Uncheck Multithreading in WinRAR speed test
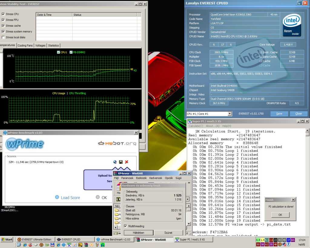 (125, 226)
